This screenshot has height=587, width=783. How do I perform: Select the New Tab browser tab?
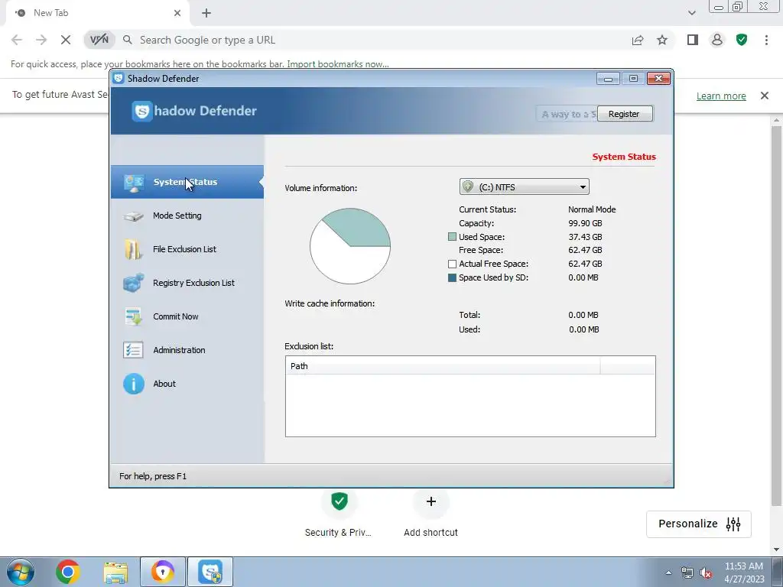click(x=97, y=13)
